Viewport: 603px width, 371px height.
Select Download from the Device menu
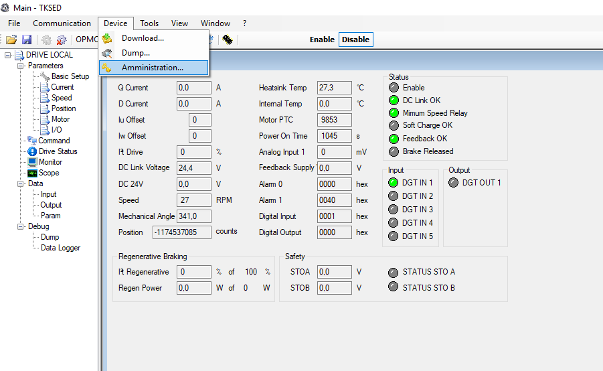point(143,38)
